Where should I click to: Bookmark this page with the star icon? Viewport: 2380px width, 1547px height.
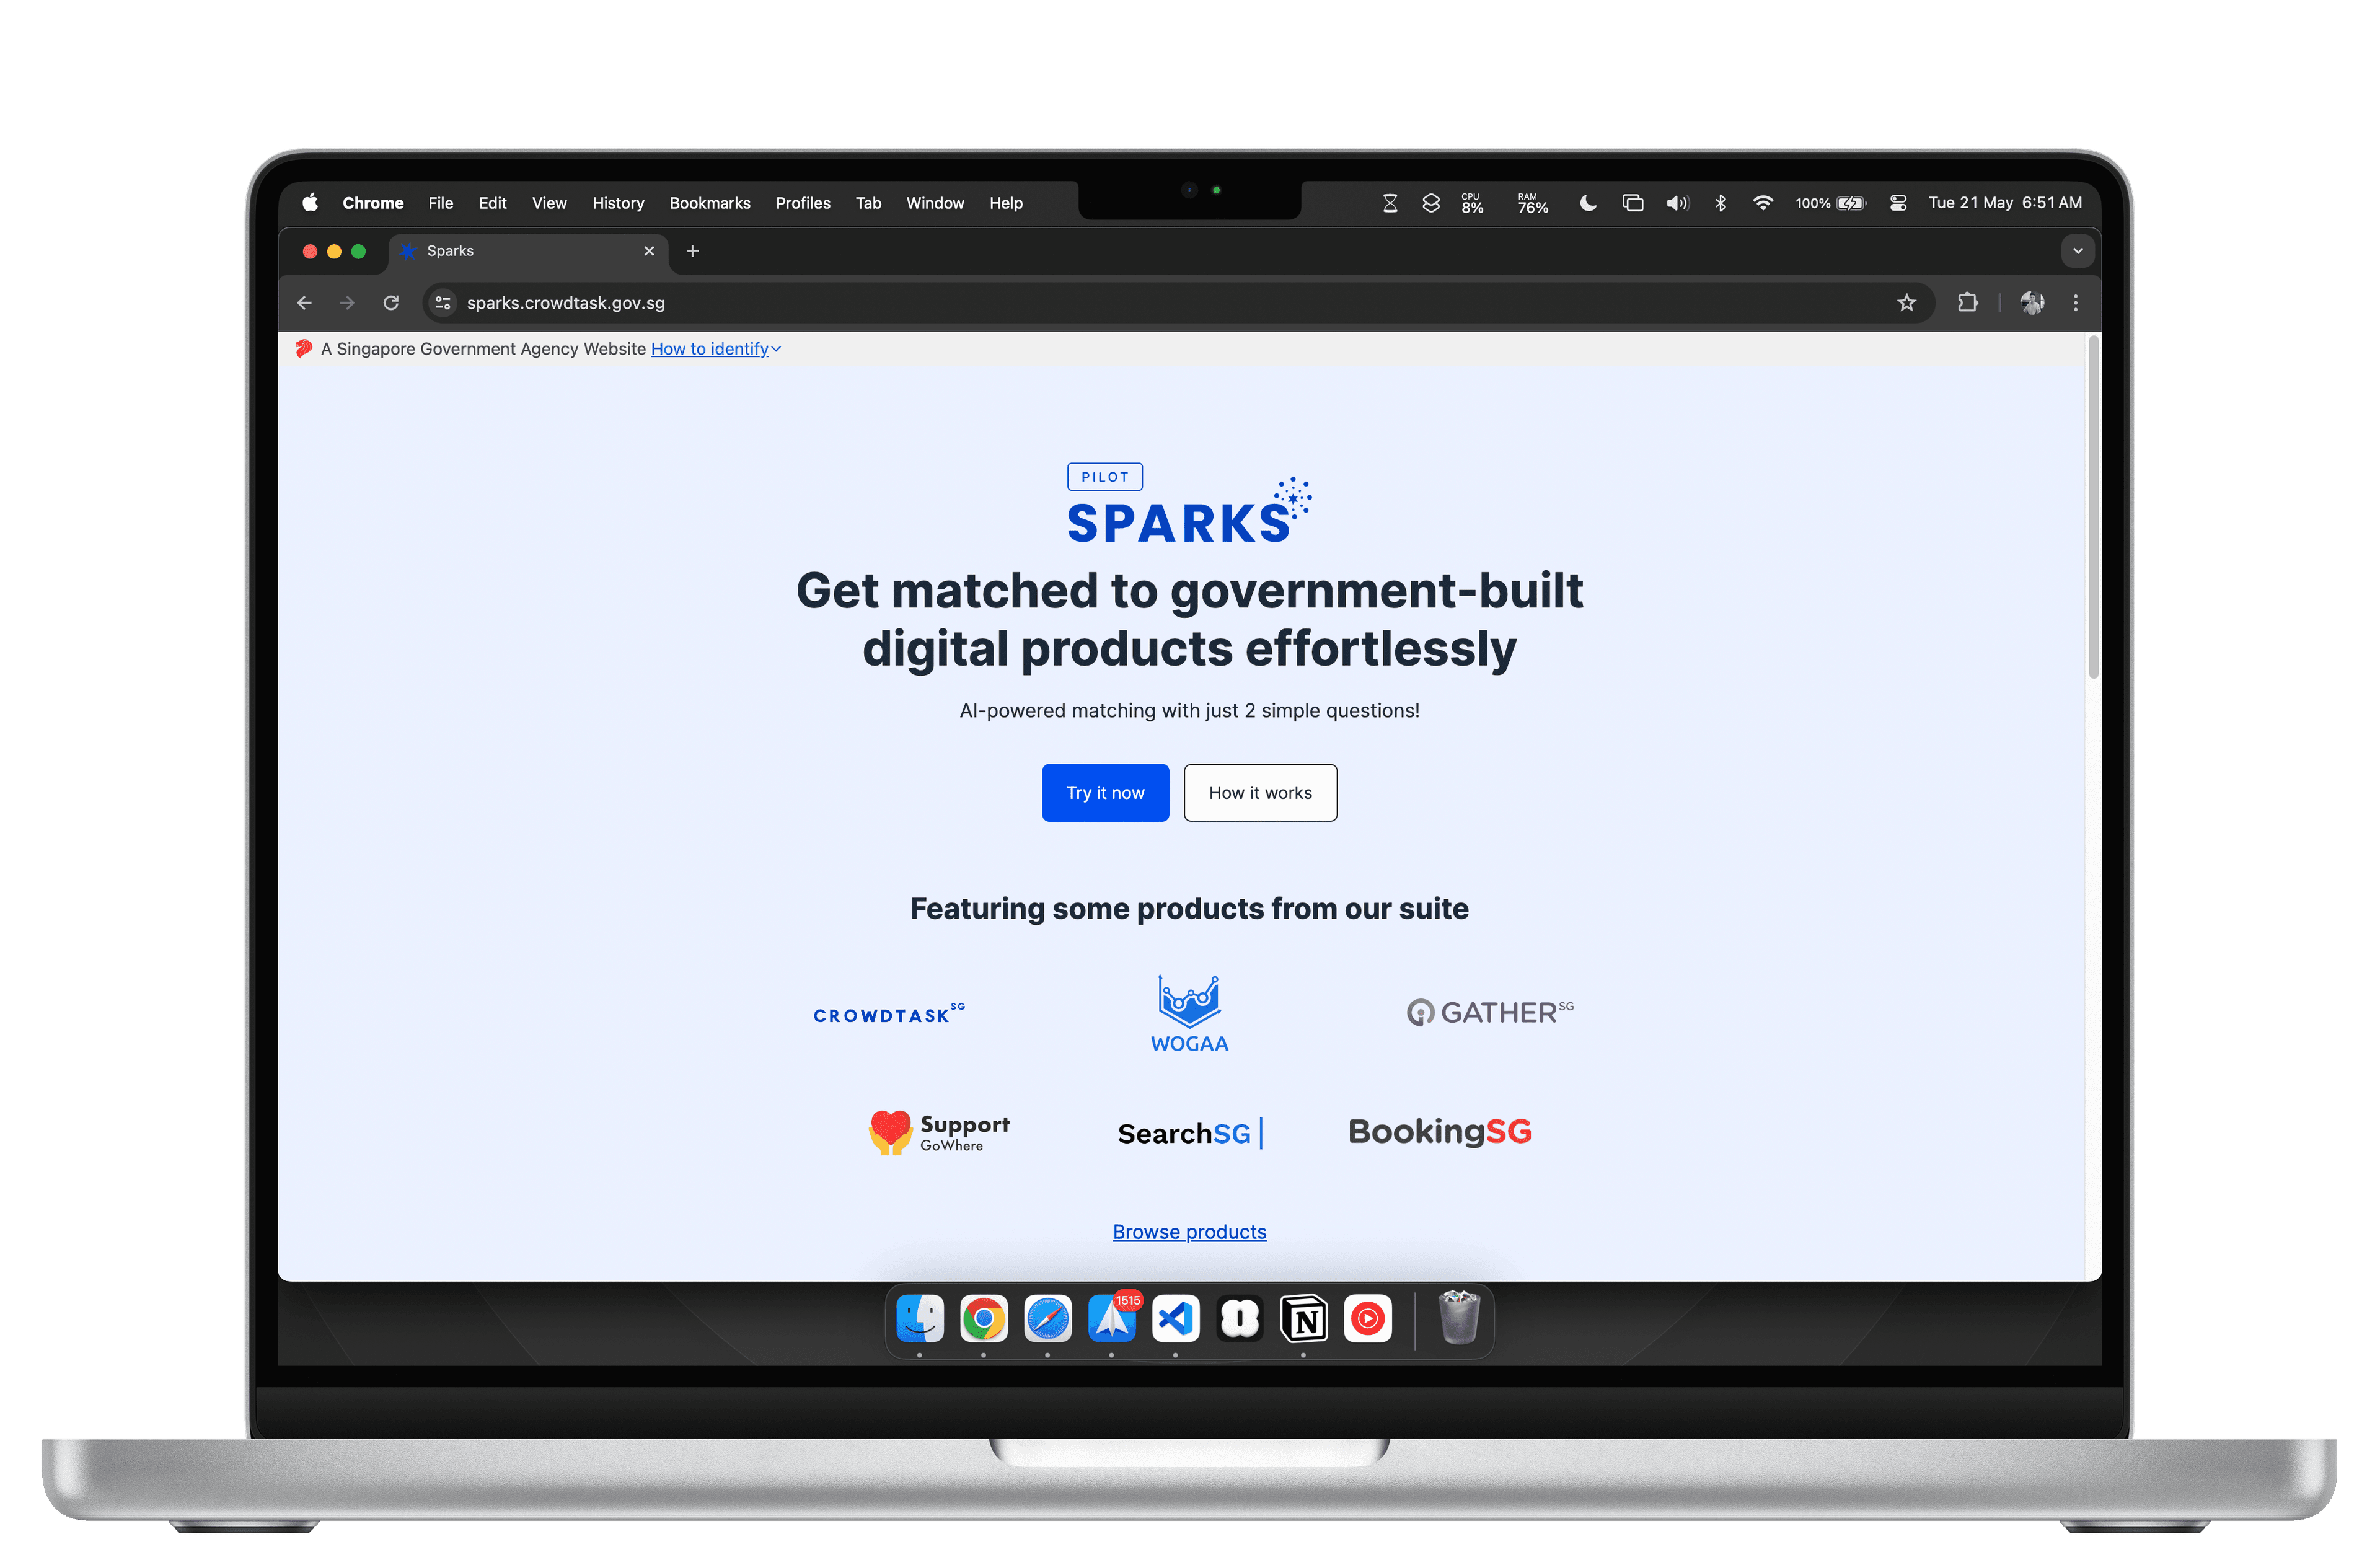pos(1906,303)
